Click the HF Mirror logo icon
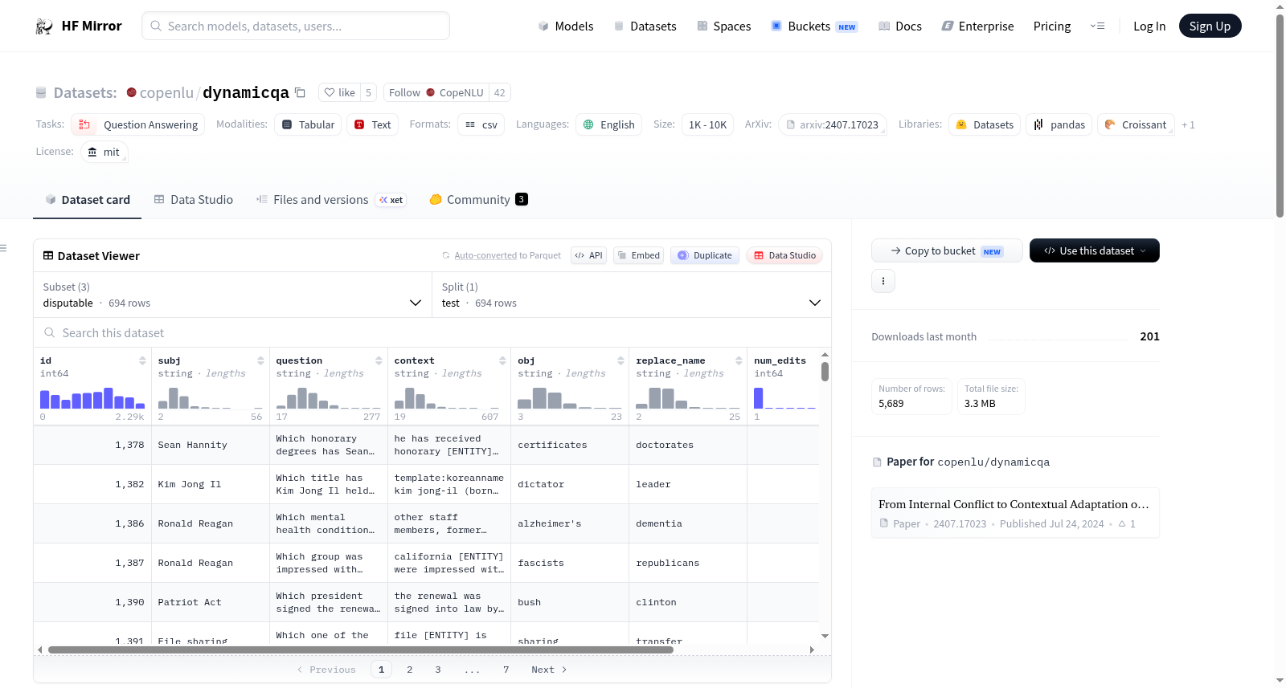This screenshot has width=1286, height=688. point(44,26)
